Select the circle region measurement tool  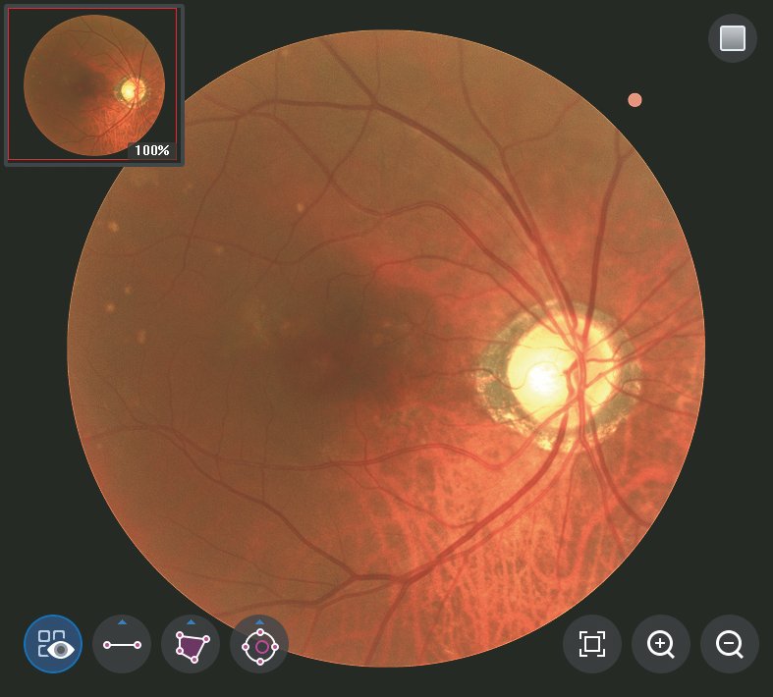coord(260,646)
